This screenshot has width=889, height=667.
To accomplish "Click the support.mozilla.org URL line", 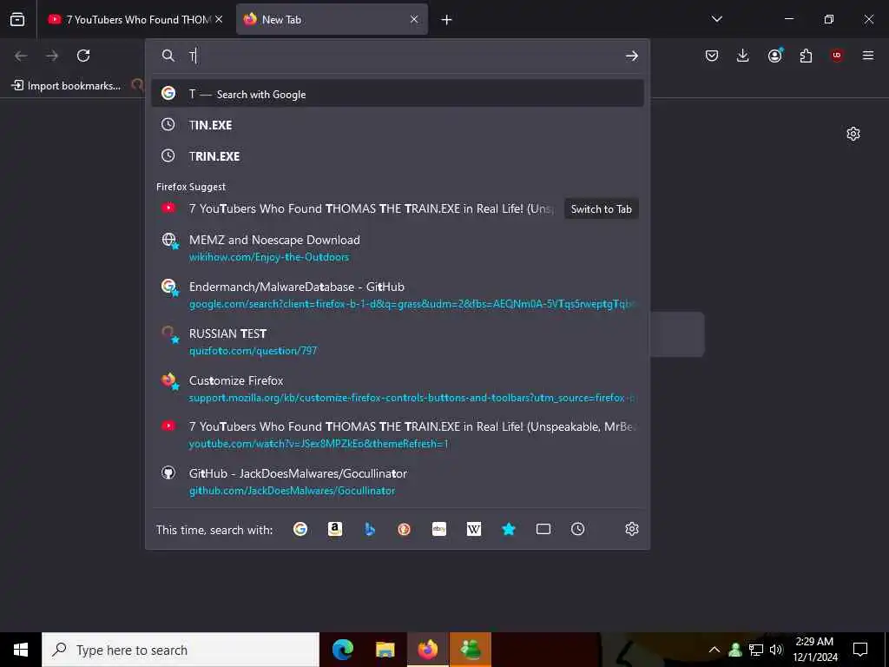I will point(412,398).
